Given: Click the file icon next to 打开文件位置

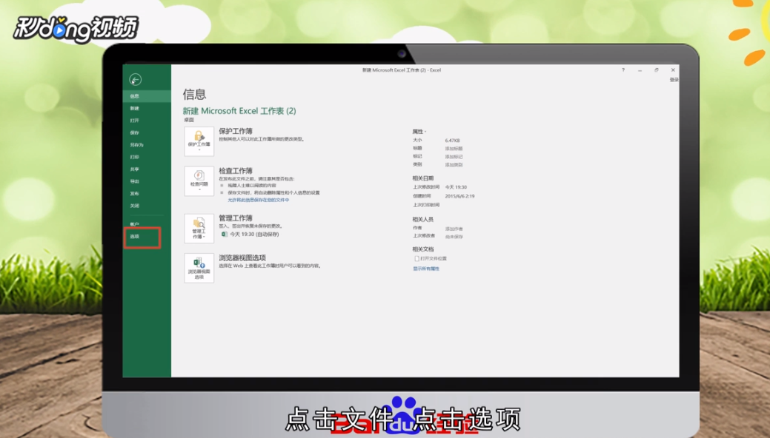Looking at the screenshot, I should click(416, 258).
